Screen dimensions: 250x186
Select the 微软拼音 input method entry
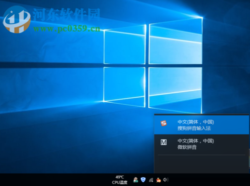point(201,144)
